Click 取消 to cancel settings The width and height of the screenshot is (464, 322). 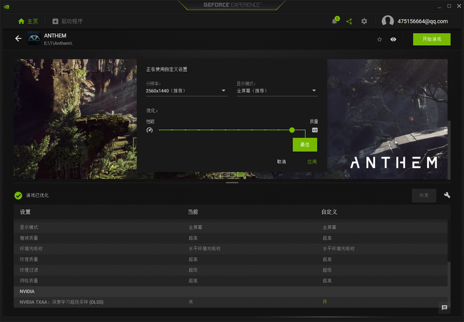pos(281,162)
